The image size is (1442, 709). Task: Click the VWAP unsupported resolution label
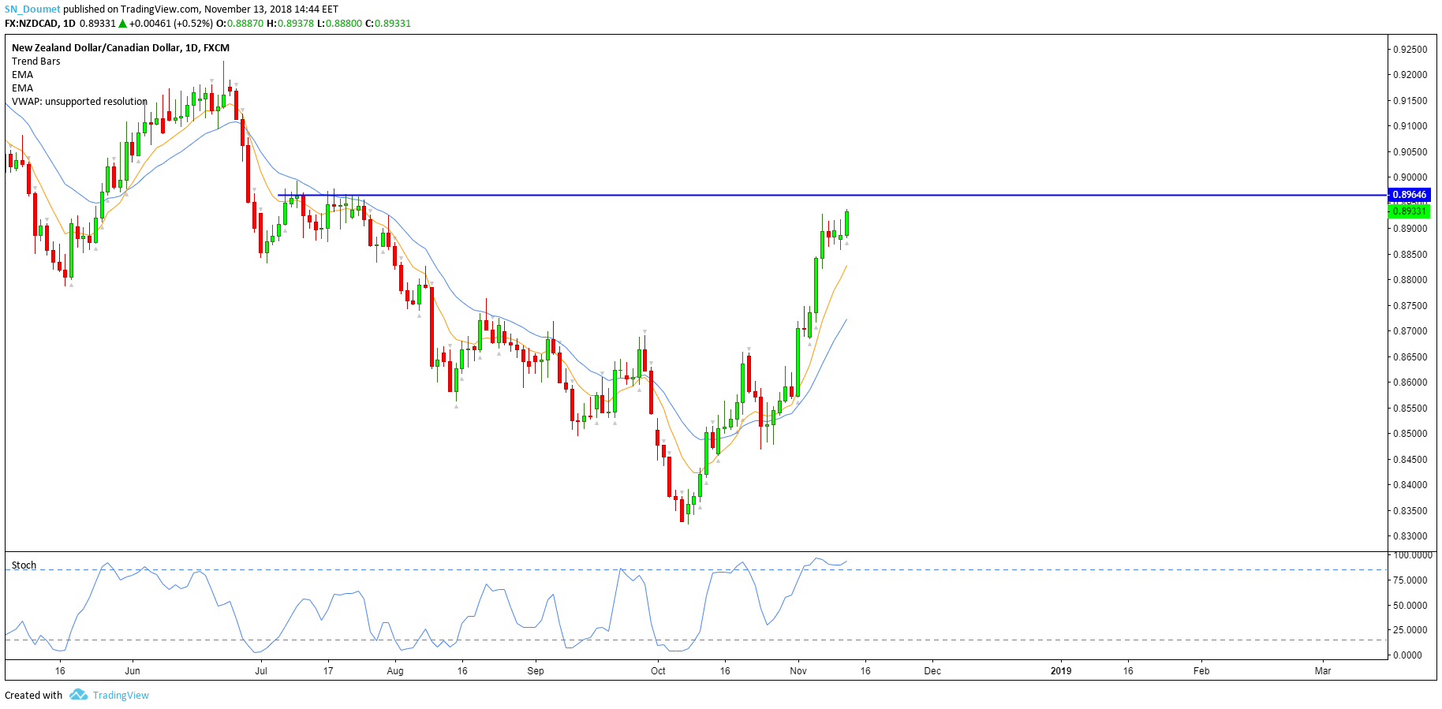(80, 102)
